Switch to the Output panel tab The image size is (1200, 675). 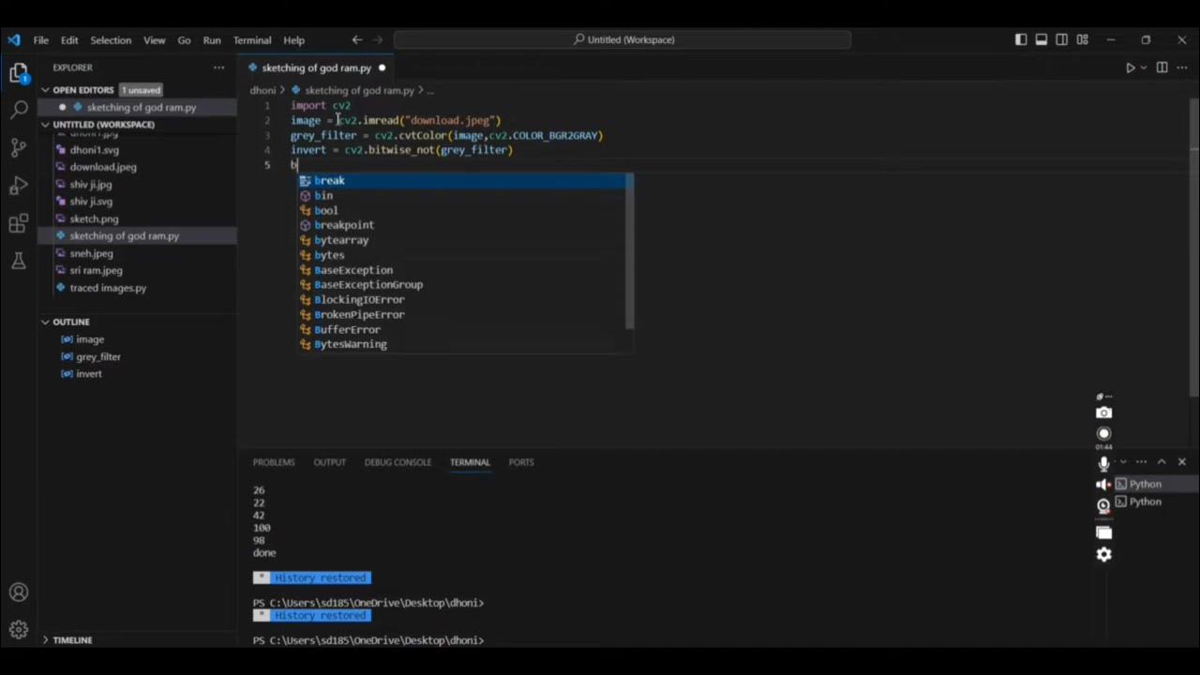[x=329, y=462]
